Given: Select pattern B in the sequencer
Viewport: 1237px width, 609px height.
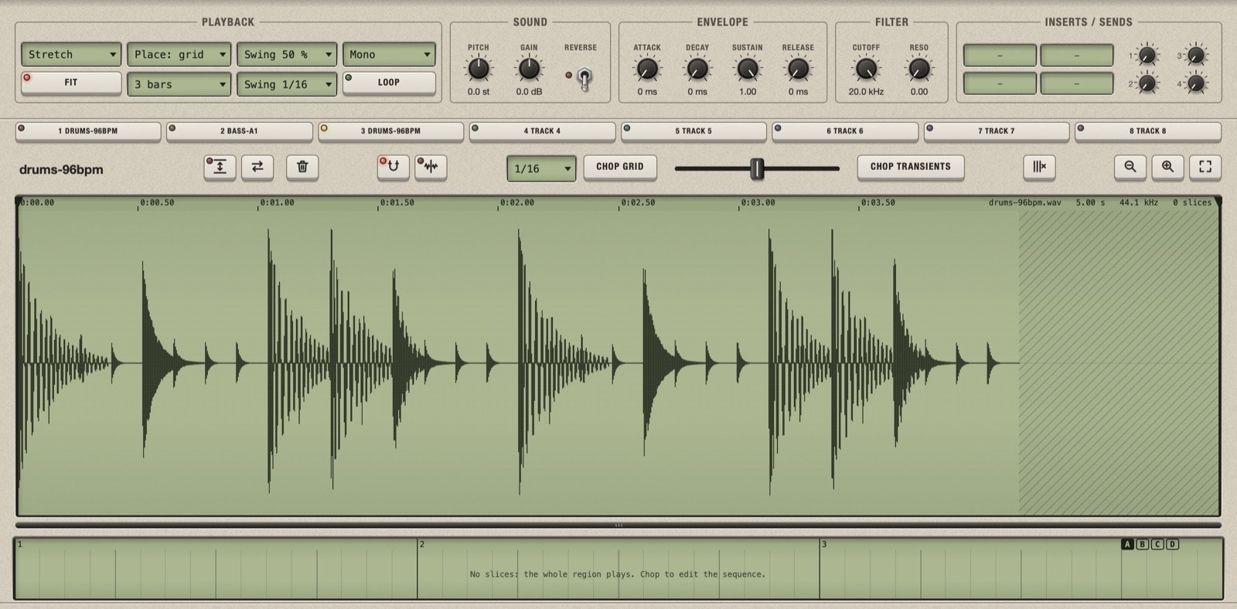Looking at the screenshot, I should [x=1143, y=544].
